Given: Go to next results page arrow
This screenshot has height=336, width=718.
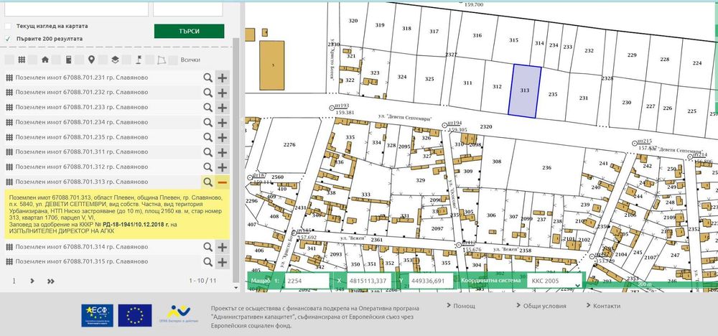Looking at the screenshot, I should (x=32, y=281).
